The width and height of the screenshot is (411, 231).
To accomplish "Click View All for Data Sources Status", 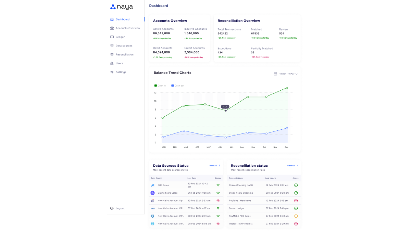I will pyautogui.click(x=215, y=166).
